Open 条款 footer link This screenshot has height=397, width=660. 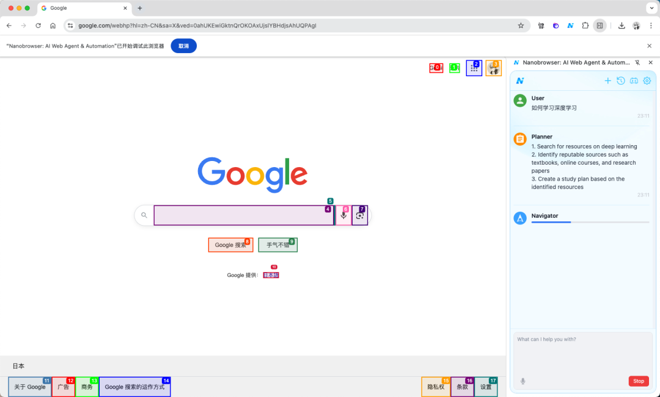click(x=463, y=387)
